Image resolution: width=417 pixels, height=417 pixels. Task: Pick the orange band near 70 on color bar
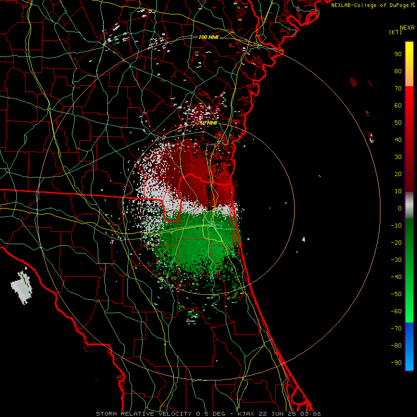(409, 79)
